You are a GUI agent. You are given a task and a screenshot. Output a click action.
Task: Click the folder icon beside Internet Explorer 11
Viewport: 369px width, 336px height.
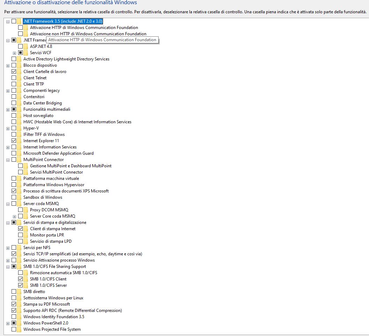tap(19, 141)
